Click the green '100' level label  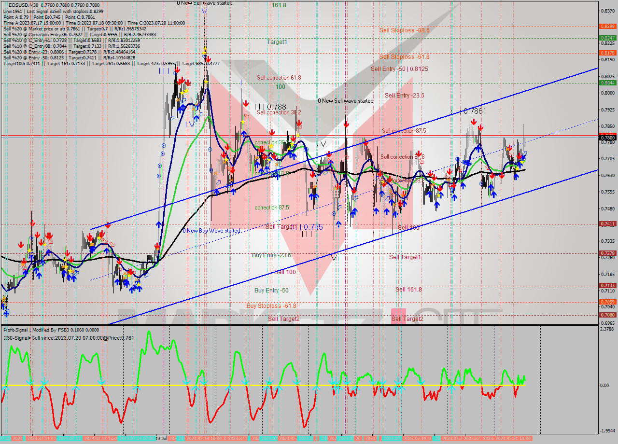click(x=280, y=87)
